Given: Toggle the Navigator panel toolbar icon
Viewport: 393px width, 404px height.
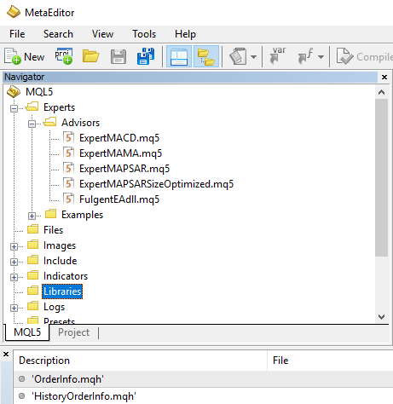Looking at the screenshot, I should (x=179, y=56).
